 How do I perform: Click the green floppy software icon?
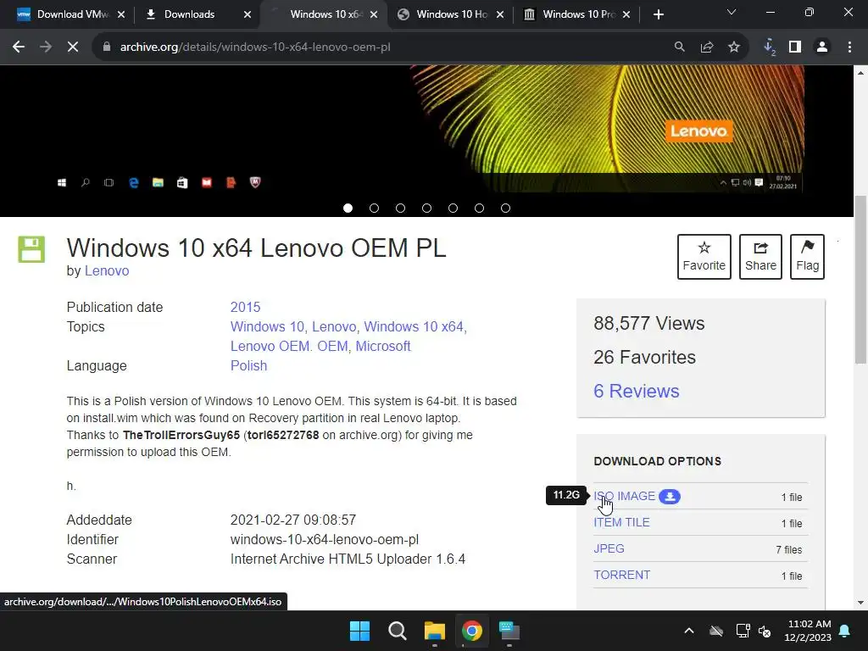[31, 249]
